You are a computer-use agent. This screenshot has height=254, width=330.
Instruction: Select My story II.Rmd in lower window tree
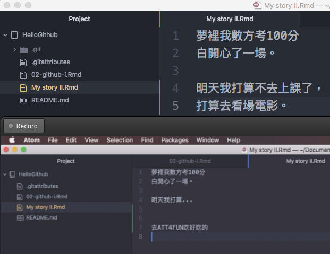coord(46,207)
